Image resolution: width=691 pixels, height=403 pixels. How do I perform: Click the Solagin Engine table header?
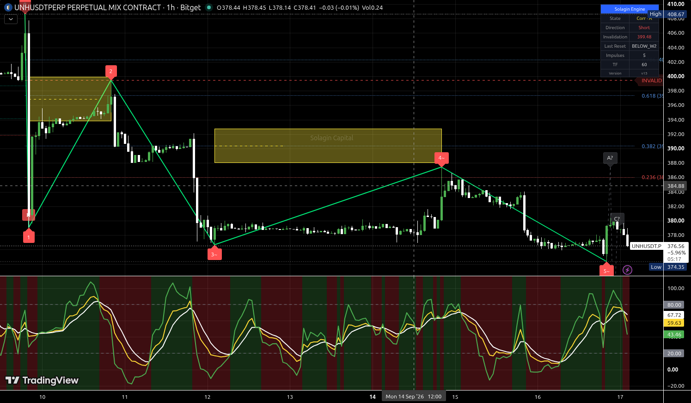[x=630, y=9]
